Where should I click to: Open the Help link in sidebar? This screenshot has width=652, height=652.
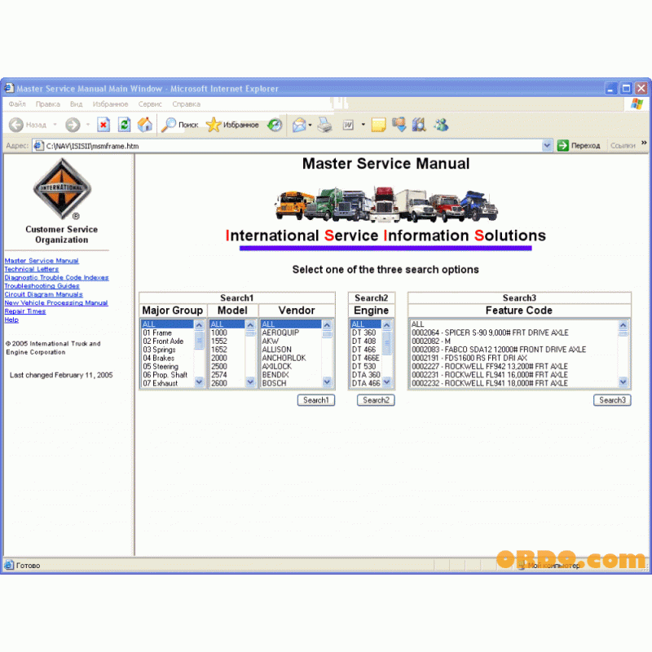[x=11, y=319]
